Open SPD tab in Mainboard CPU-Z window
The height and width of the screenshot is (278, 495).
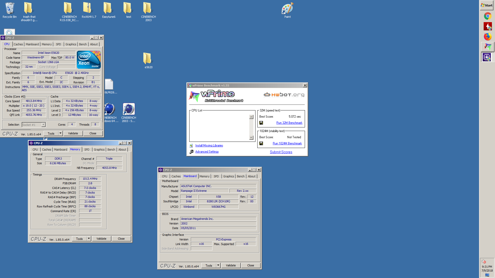[216, 176]
